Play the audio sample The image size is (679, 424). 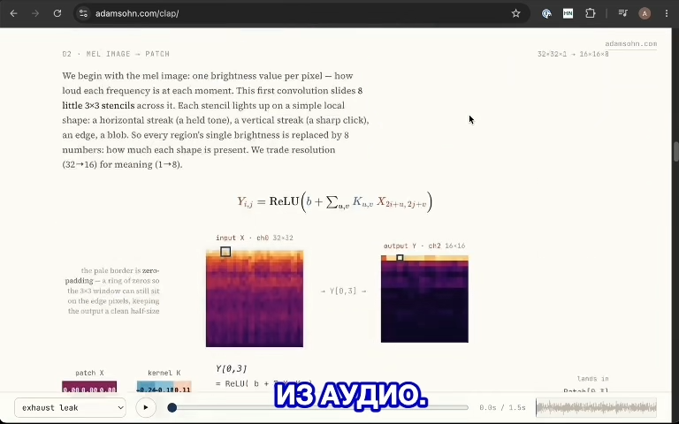[x=146, y=407]
